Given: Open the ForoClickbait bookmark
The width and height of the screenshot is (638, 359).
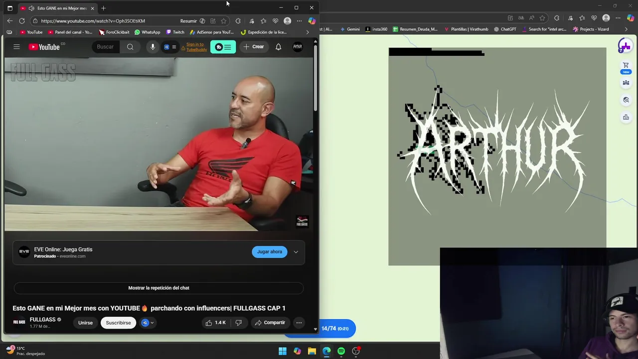Looking at the screenshot, I should point(114,32).
